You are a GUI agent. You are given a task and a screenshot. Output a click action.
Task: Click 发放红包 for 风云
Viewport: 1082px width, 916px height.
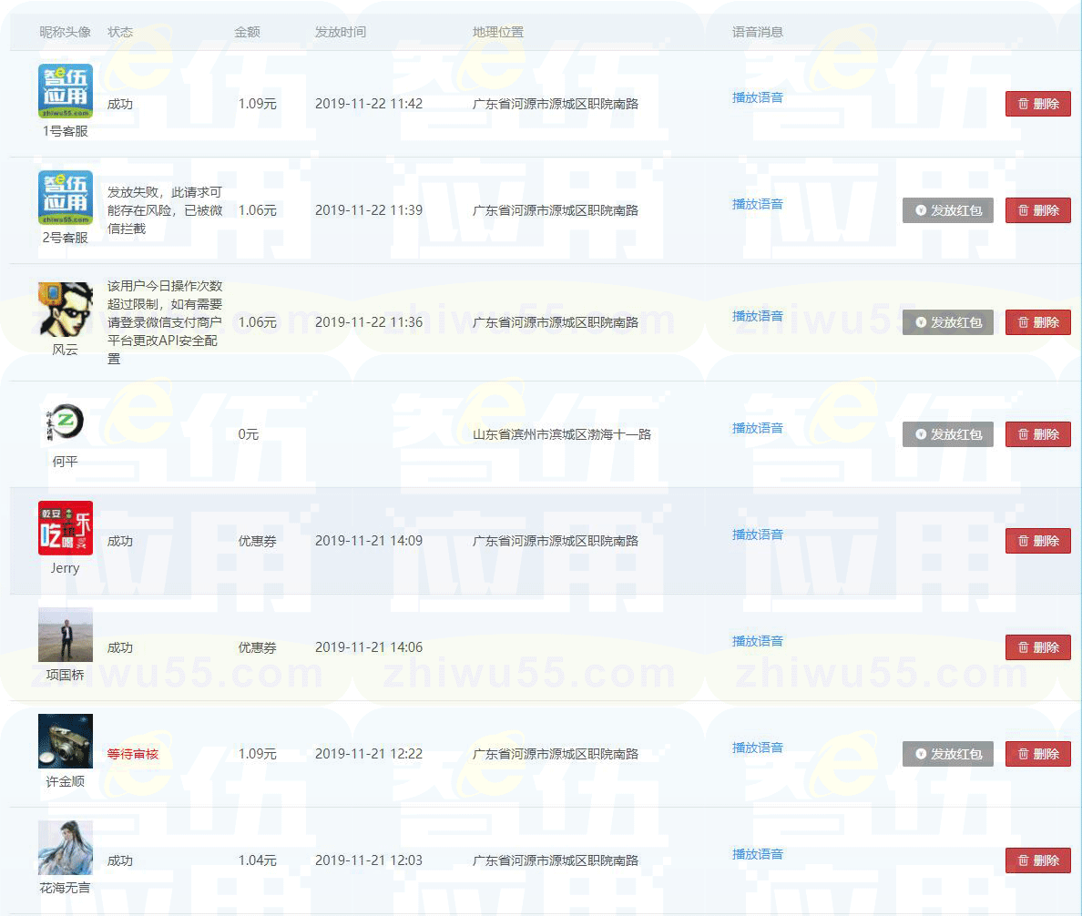[947, 322]
